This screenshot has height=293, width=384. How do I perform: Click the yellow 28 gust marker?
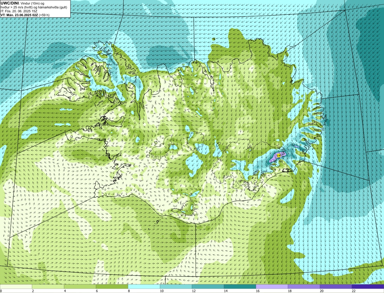pyautogui.click(x=279, y=155)
